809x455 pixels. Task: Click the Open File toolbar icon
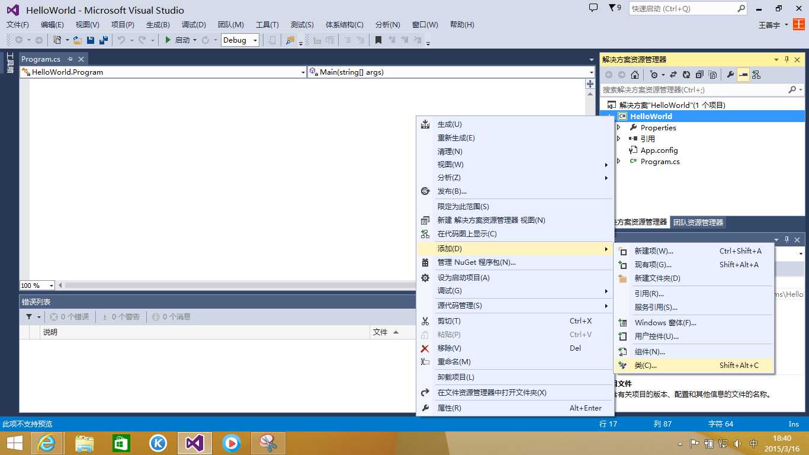(78, 40)
